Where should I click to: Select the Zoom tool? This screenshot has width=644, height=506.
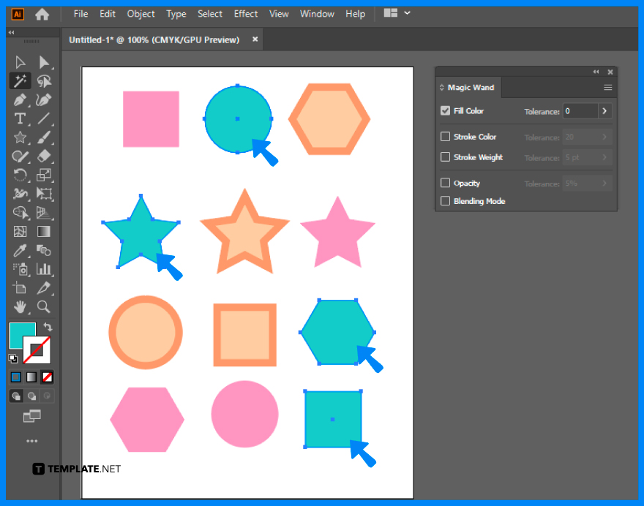[45, 307]
